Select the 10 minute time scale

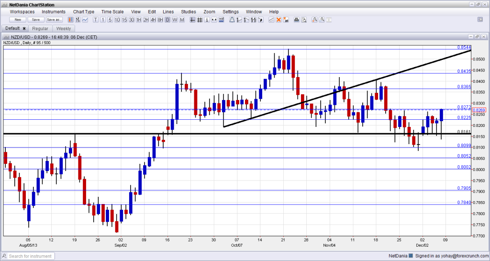pyautogui.click(x=117, y=20)
